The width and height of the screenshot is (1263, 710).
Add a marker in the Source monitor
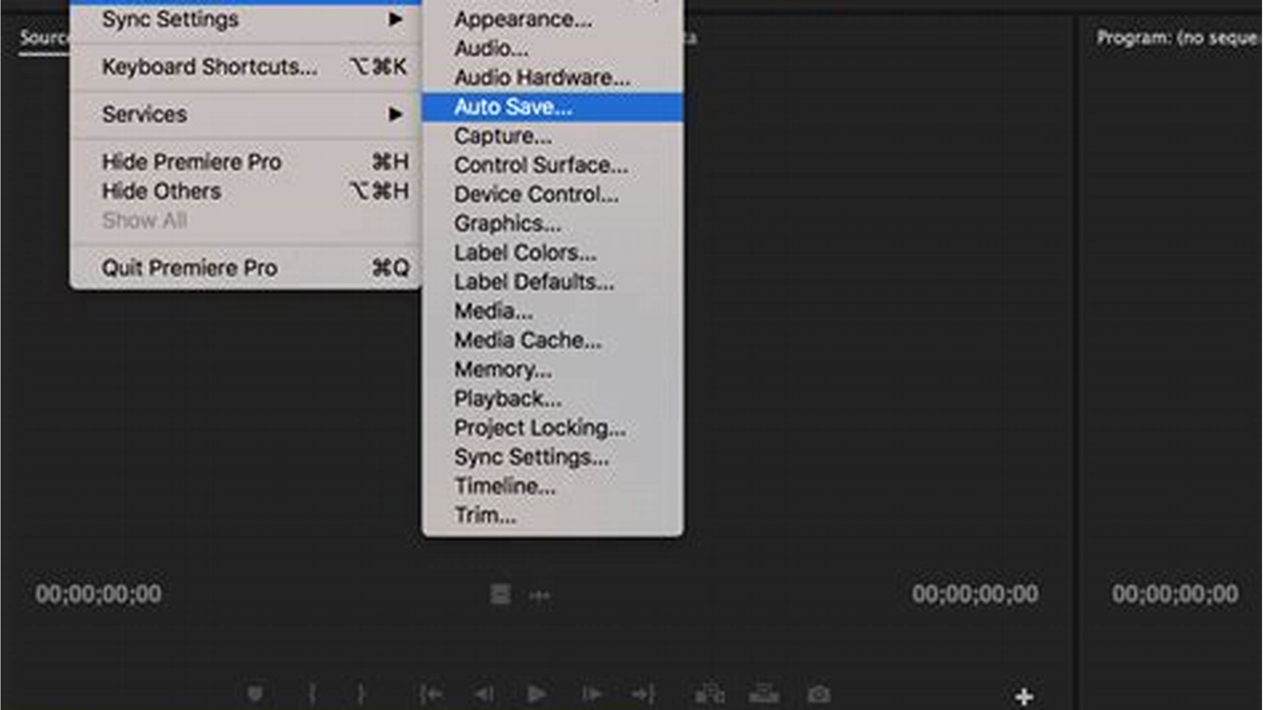(x=255, y=694)
